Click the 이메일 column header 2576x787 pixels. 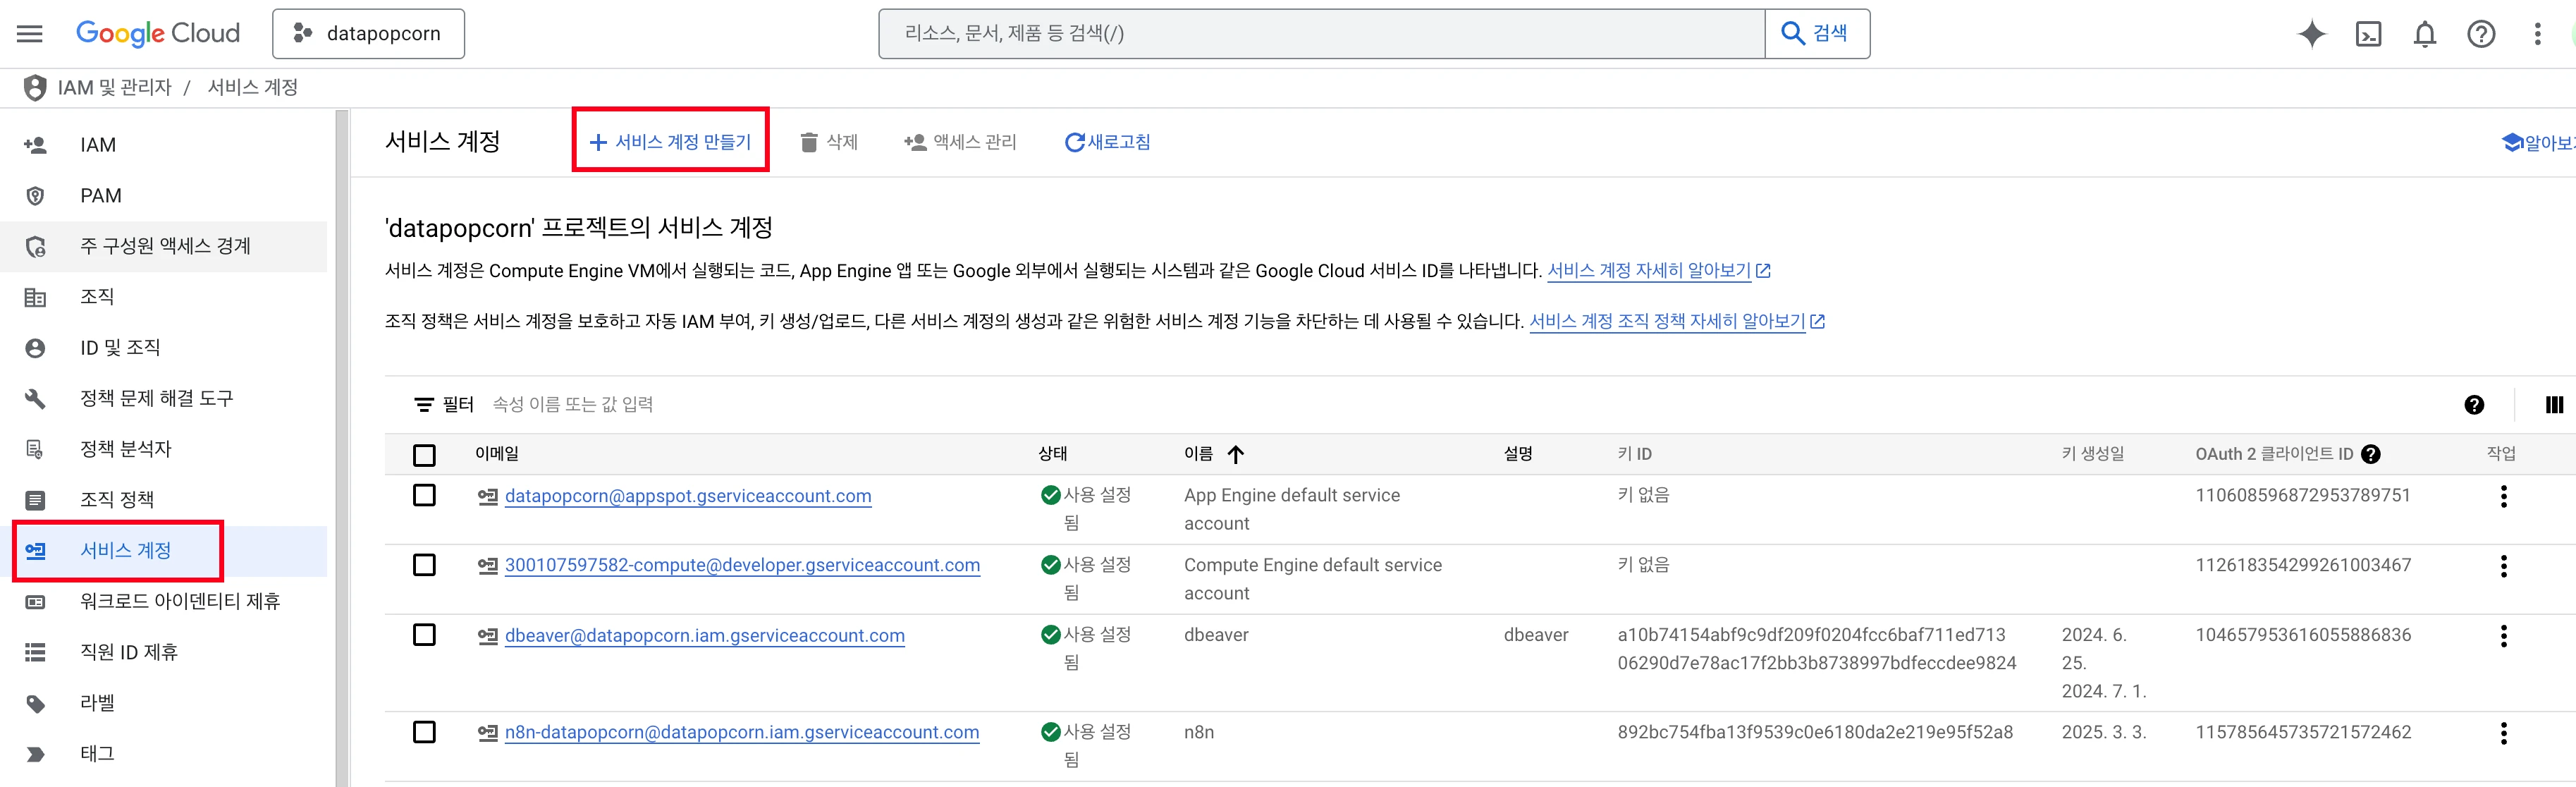[497, 454]
